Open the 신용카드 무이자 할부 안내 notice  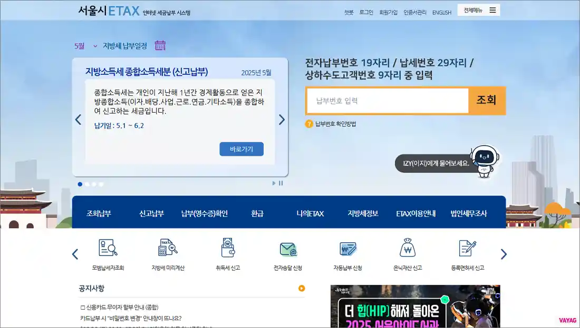coord(120,307)
